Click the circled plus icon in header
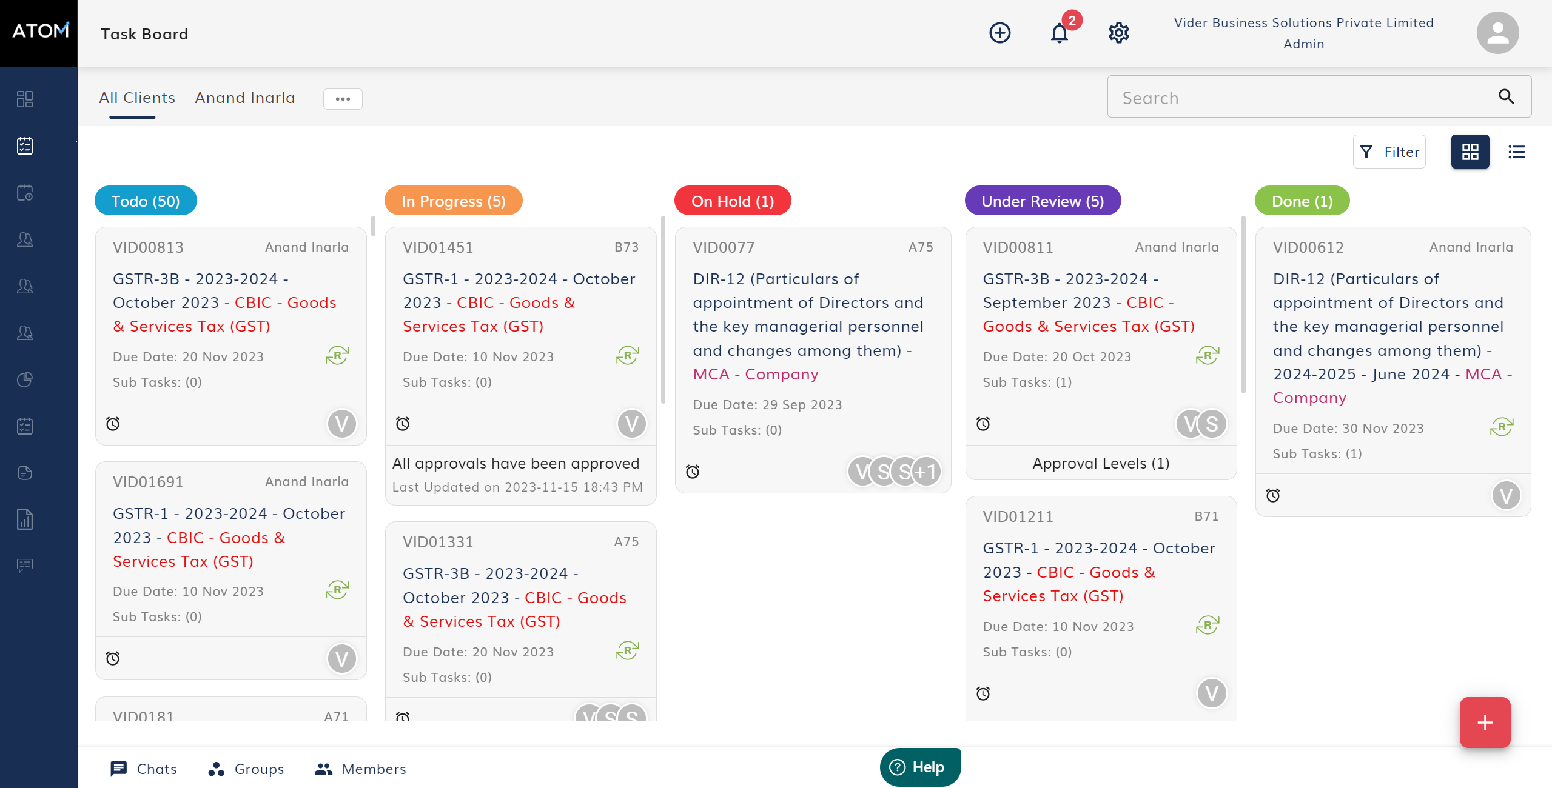The height and width of the screenshot is (788, 1552). (x=999, y=33)
